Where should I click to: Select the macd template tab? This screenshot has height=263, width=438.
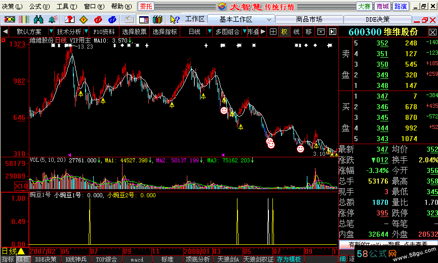click(137, 259)
